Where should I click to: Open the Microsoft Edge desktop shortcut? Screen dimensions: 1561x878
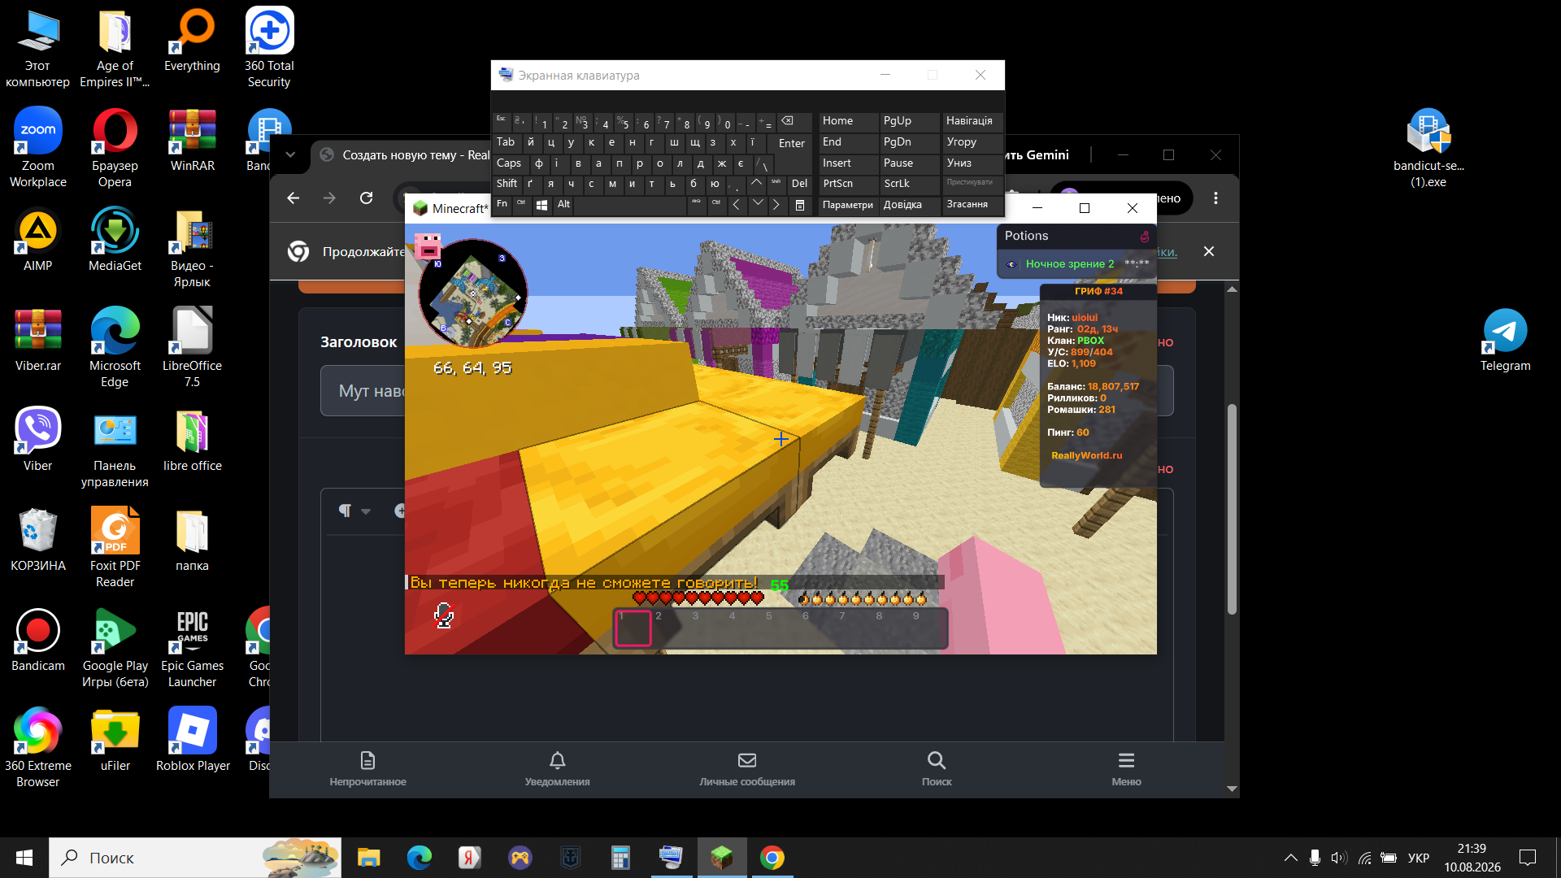[115, 349]
